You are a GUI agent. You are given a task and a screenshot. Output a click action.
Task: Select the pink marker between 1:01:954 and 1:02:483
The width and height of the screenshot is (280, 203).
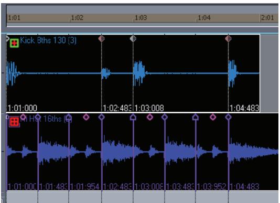[x=86, y=117]
